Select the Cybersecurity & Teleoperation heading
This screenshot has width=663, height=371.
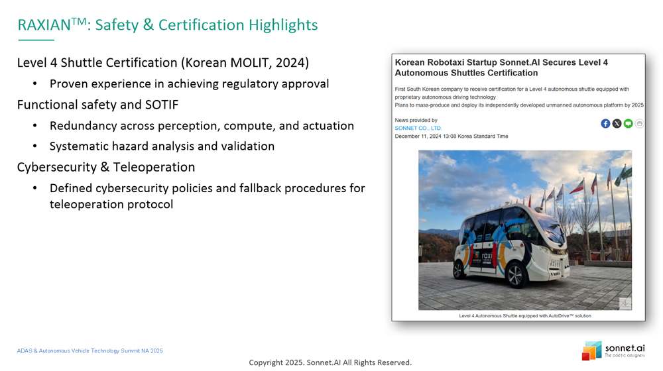(x=106, y=167)
